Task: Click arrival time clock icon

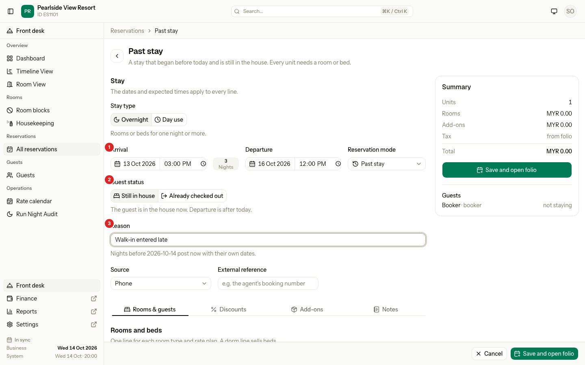Action: pyautogui.click(x=203, y=164)
